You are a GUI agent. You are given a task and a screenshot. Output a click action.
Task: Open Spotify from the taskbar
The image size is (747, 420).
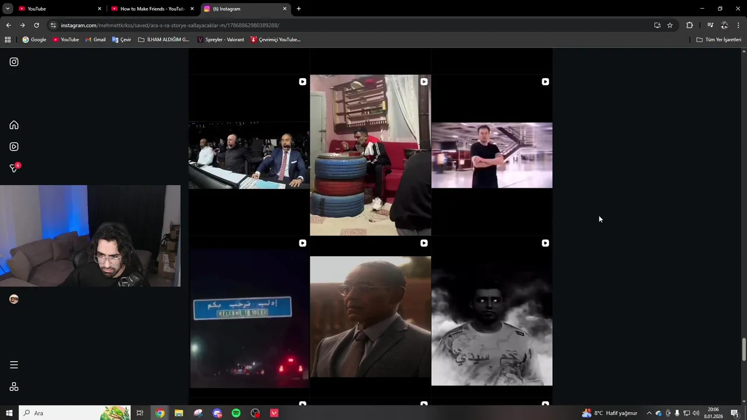236,413
